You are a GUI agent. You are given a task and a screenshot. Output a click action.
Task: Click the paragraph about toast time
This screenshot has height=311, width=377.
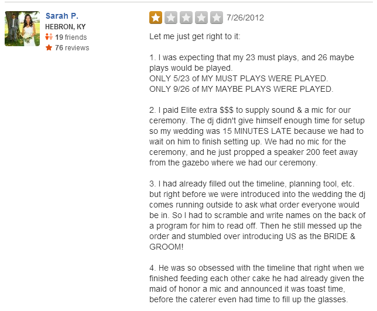(256, 284)
